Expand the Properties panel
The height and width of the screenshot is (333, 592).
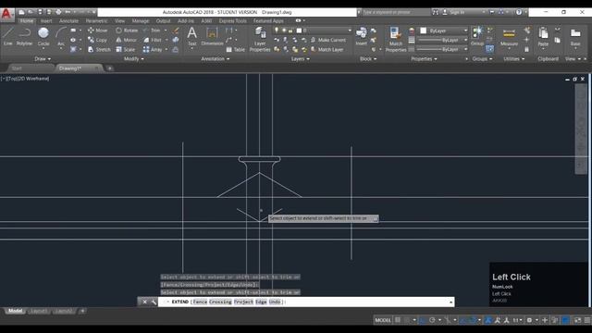pyautogui.click(x=424, y=59)
